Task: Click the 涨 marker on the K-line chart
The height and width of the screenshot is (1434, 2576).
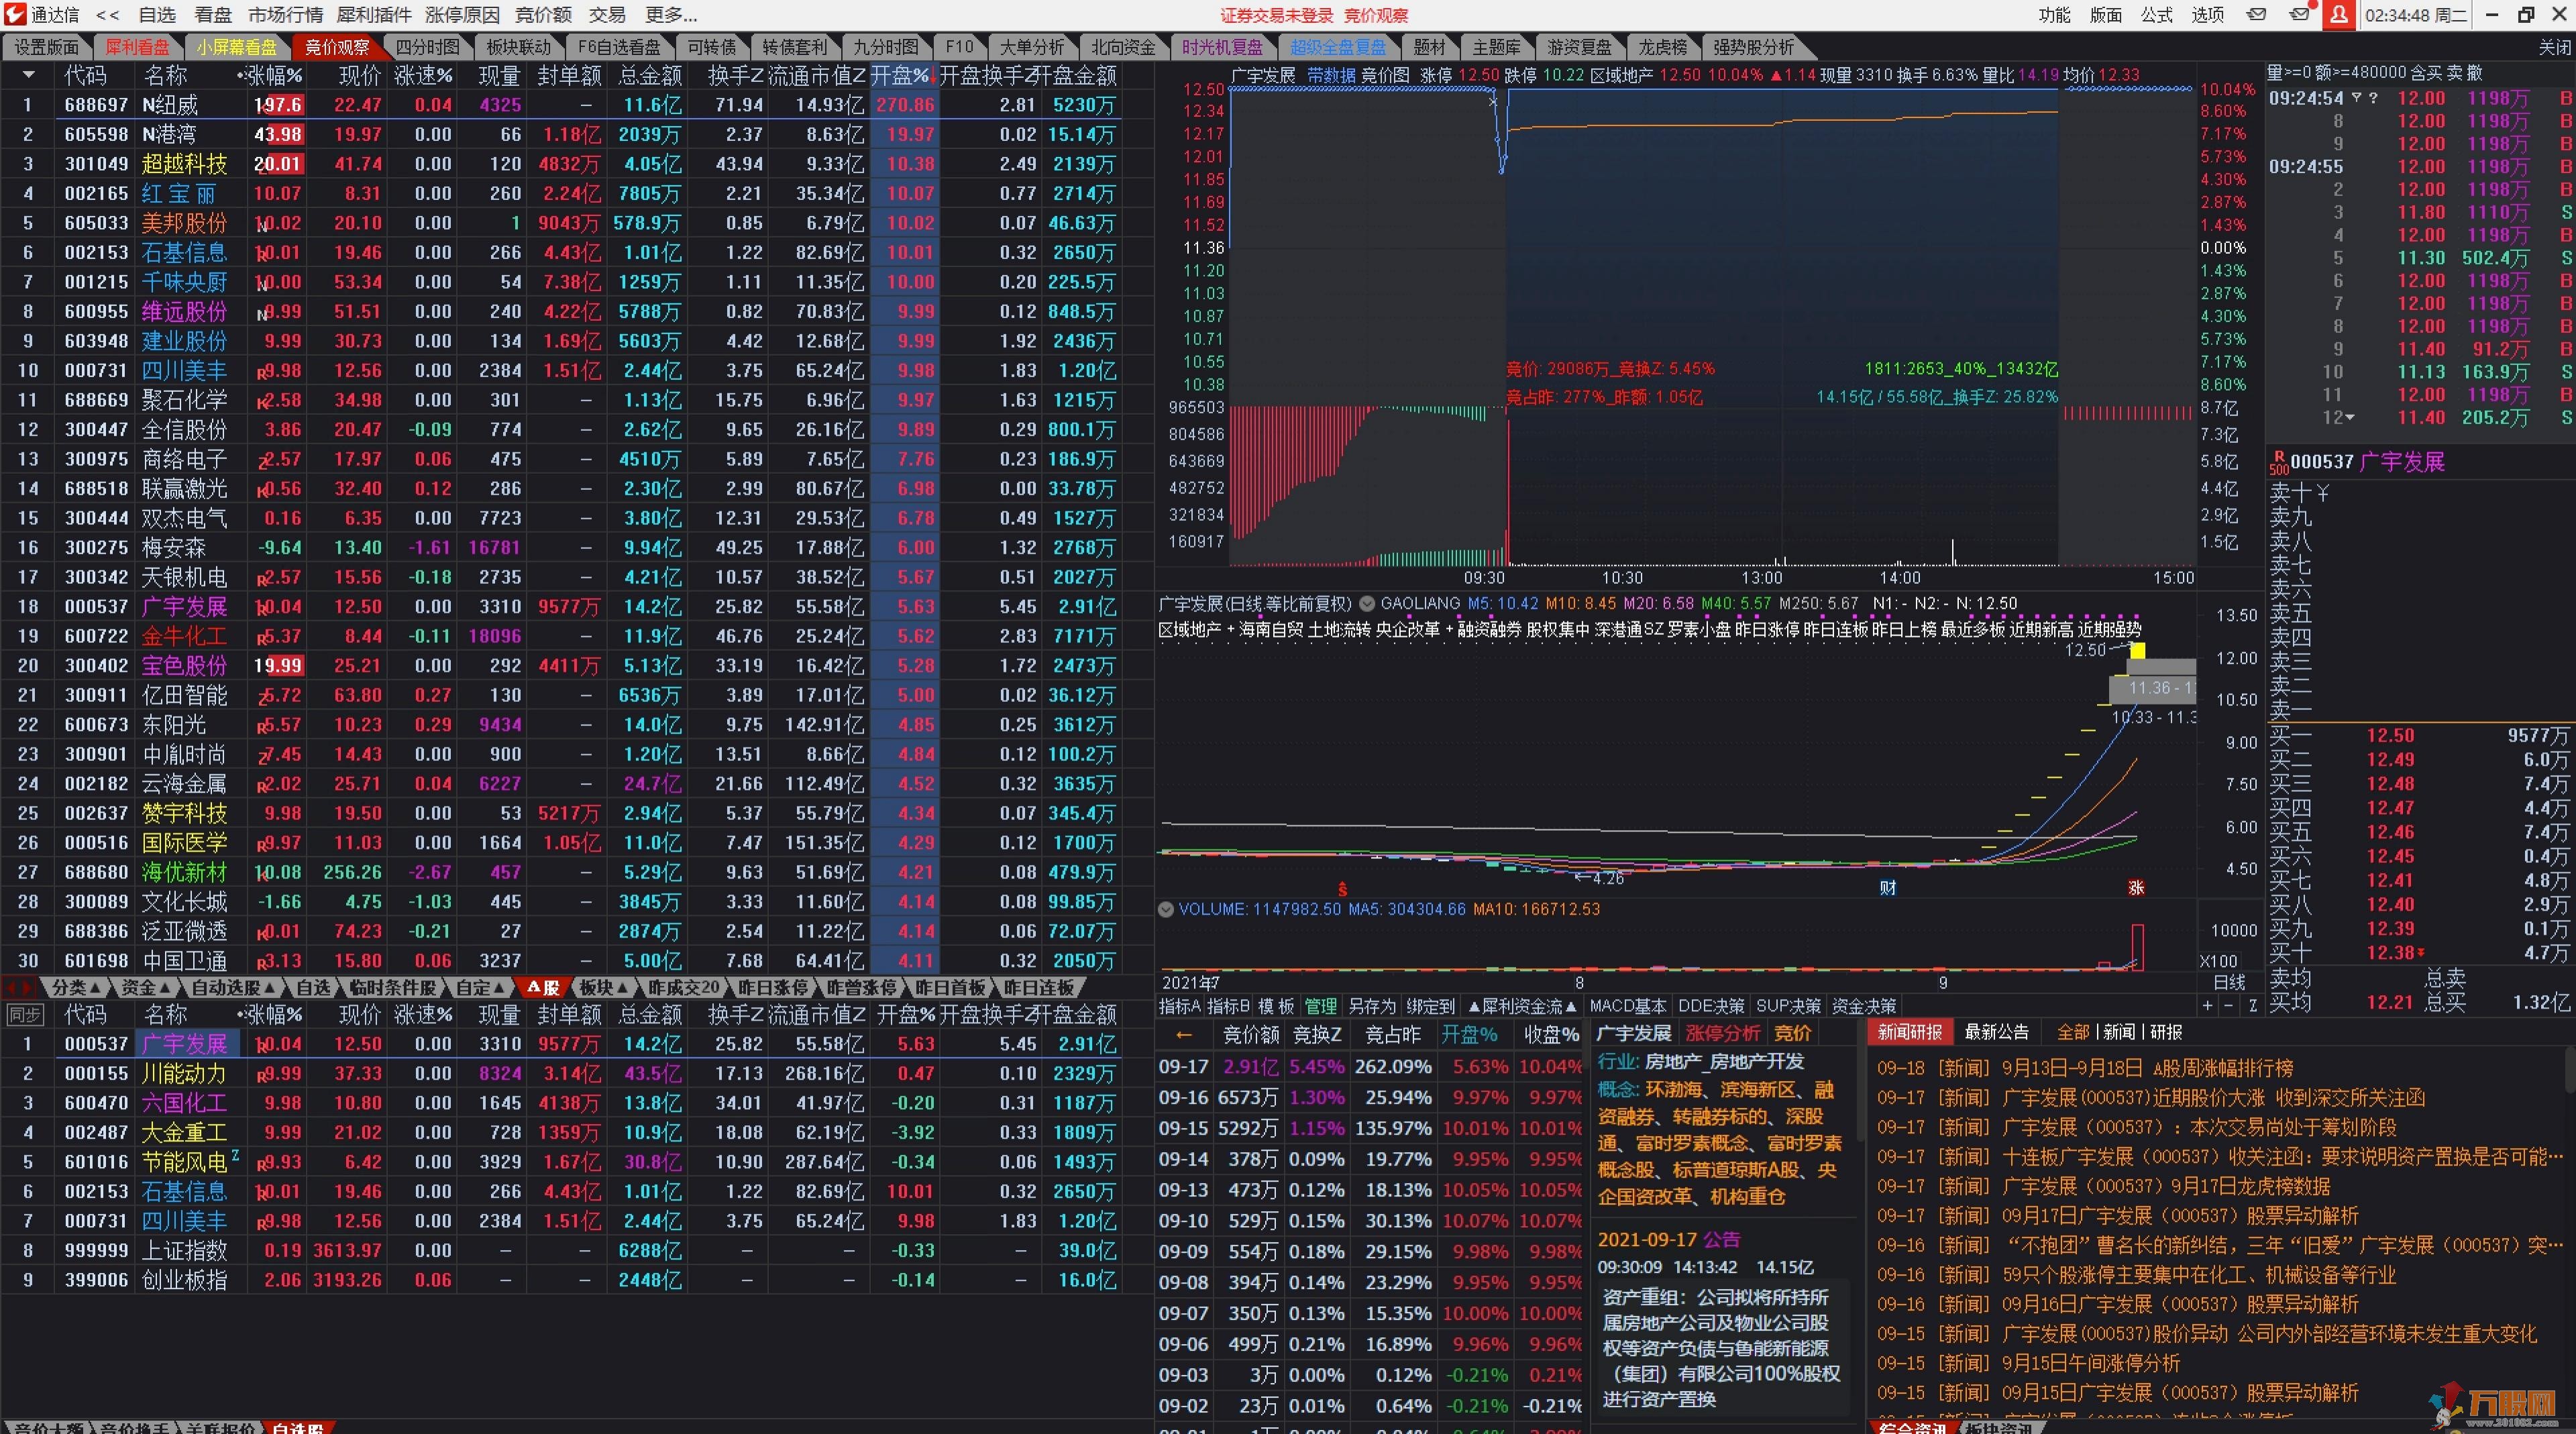Action: 2136,887
